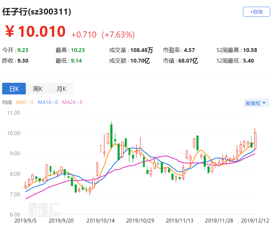Click the 2019/9/20 date axis label
The image size is (279, 226).
[61, 221]
